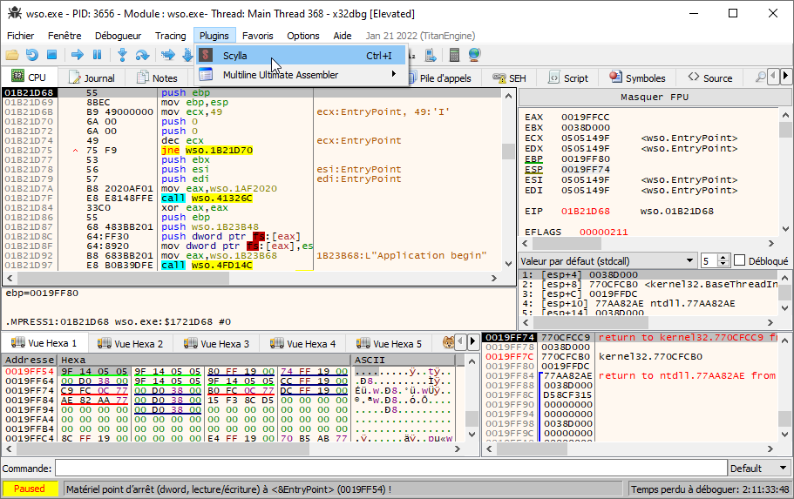Switch to the Symboles tab
The width and height of the screenshot is (794, 499).
[637, 78]
